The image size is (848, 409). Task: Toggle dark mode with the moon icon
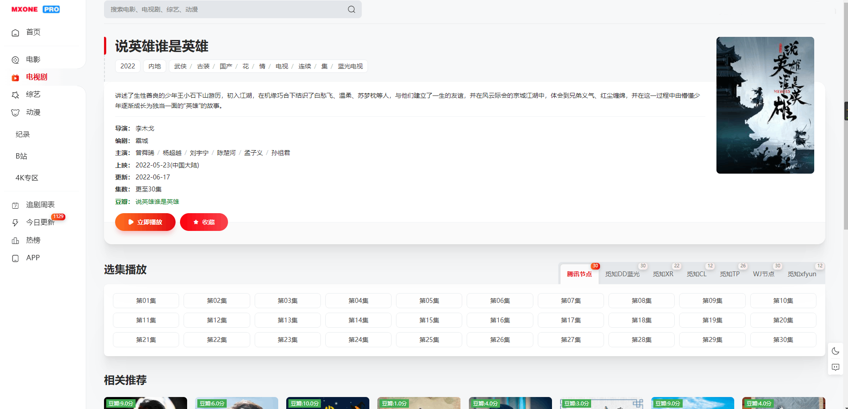(x=836, y=351)
